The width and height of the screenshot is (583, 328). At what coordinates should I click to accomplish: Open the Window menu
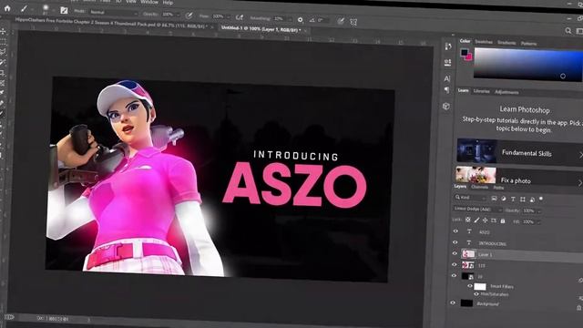(149, 2)
